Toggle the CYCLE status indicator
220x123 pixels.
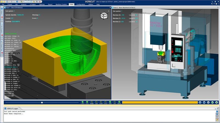click(x=106, y=102)
